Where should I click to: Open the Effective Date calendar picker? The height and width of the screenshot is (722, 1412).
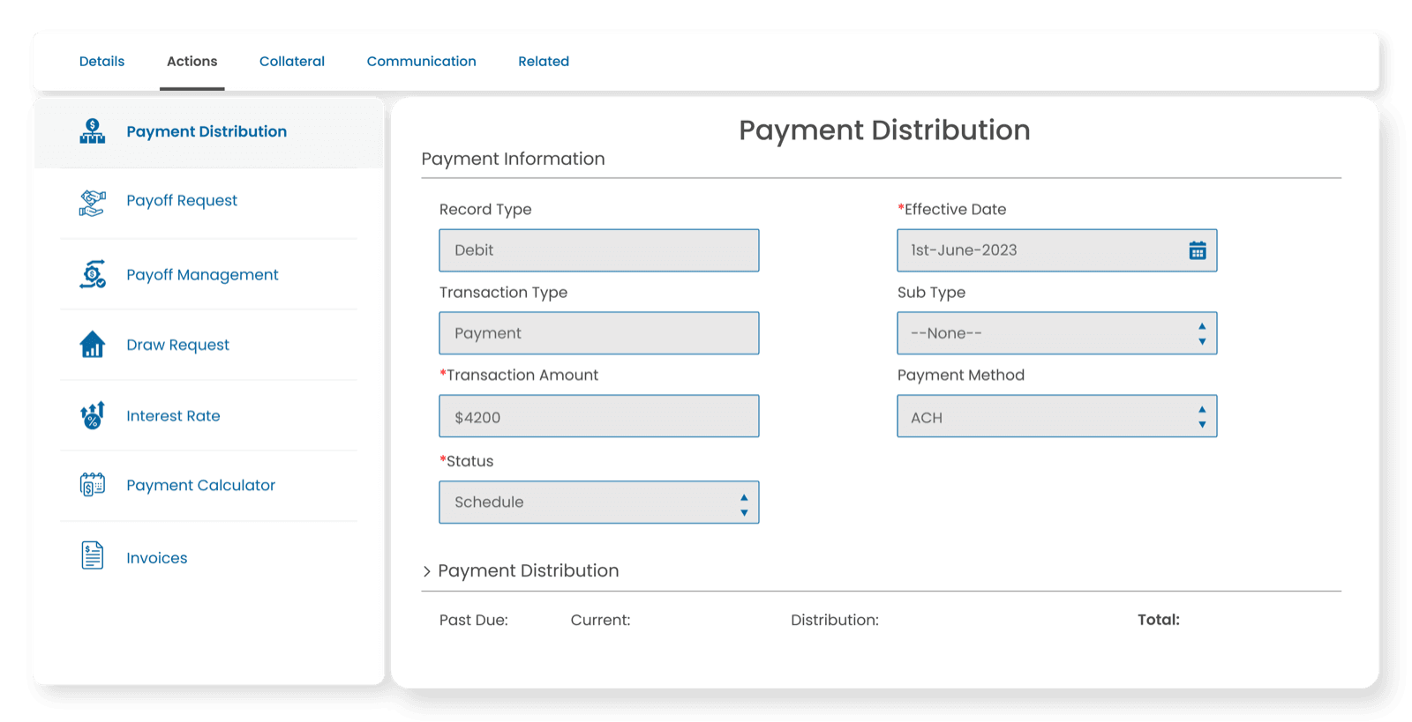pyautogui.click(x=1197, y=250)
